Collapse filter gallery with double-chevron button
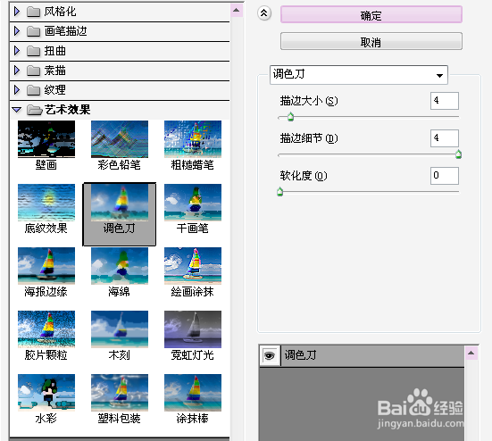The image size is (492, 441). pos(264,13)
